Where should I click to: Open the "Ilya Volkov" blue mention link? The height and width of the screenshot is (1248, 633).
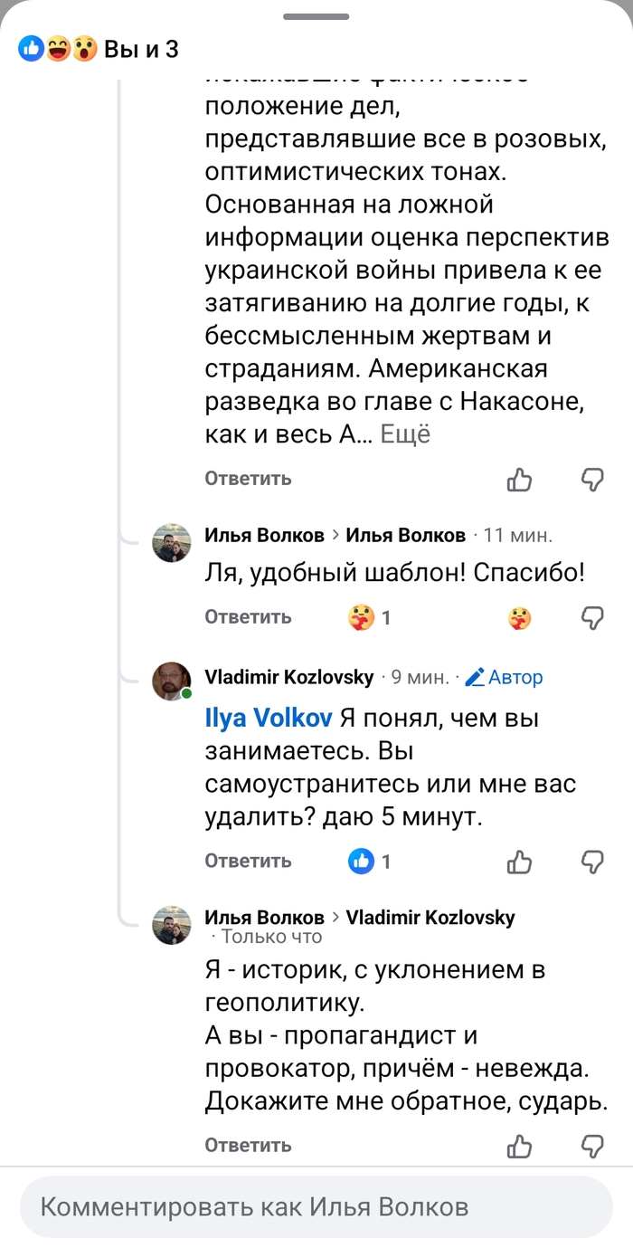269,719
